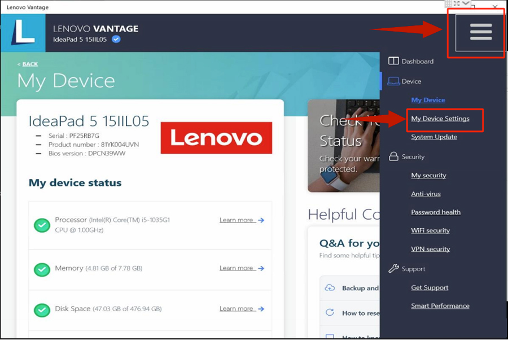The image size is (508, 340).
Task: Click the verified checkmark badge beside IdeaPad 5 15IIL05
Action: click(116, 39)
